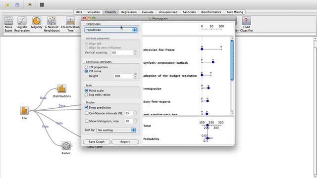Add the Logistic Regression widget
The width and height of the screenshot is (317, 178).
click(22, 24)
